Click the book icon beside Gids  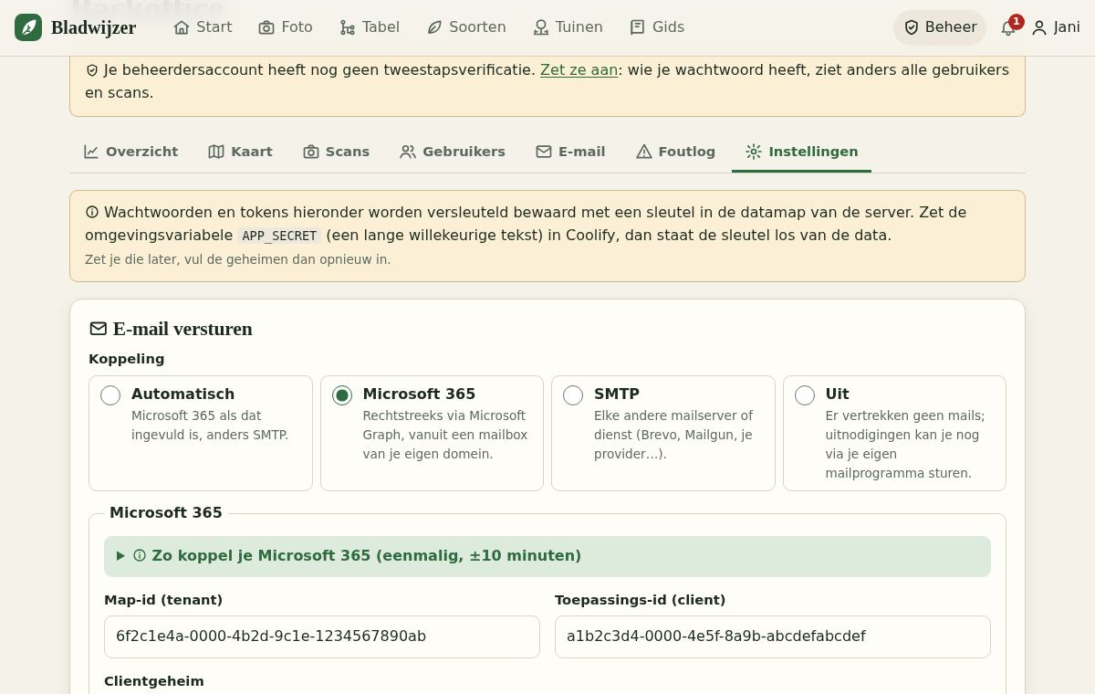point(638,27)
